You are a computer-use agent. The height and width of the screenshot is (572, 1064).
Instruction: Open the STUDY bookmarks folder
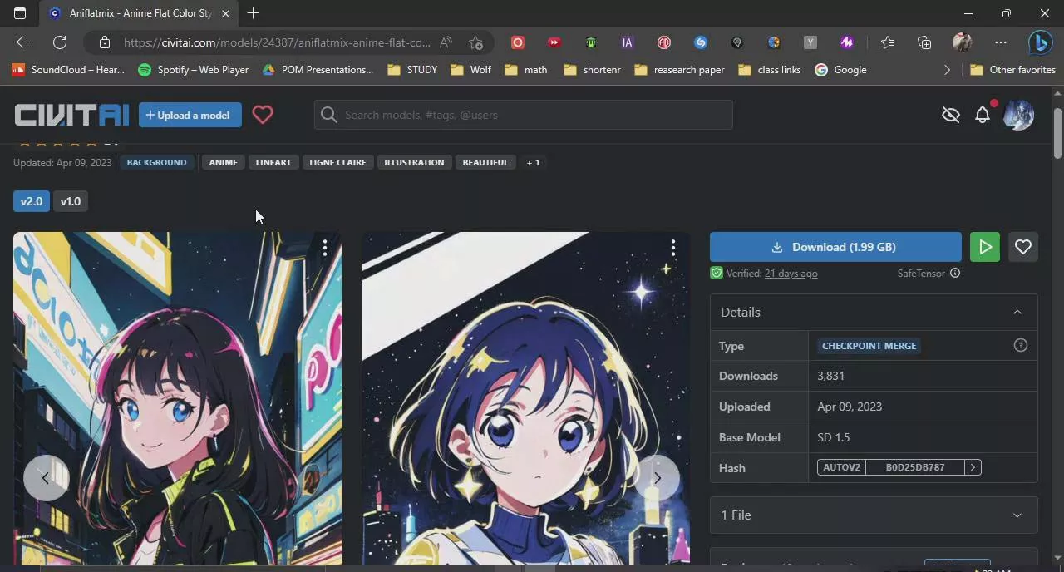413,70
